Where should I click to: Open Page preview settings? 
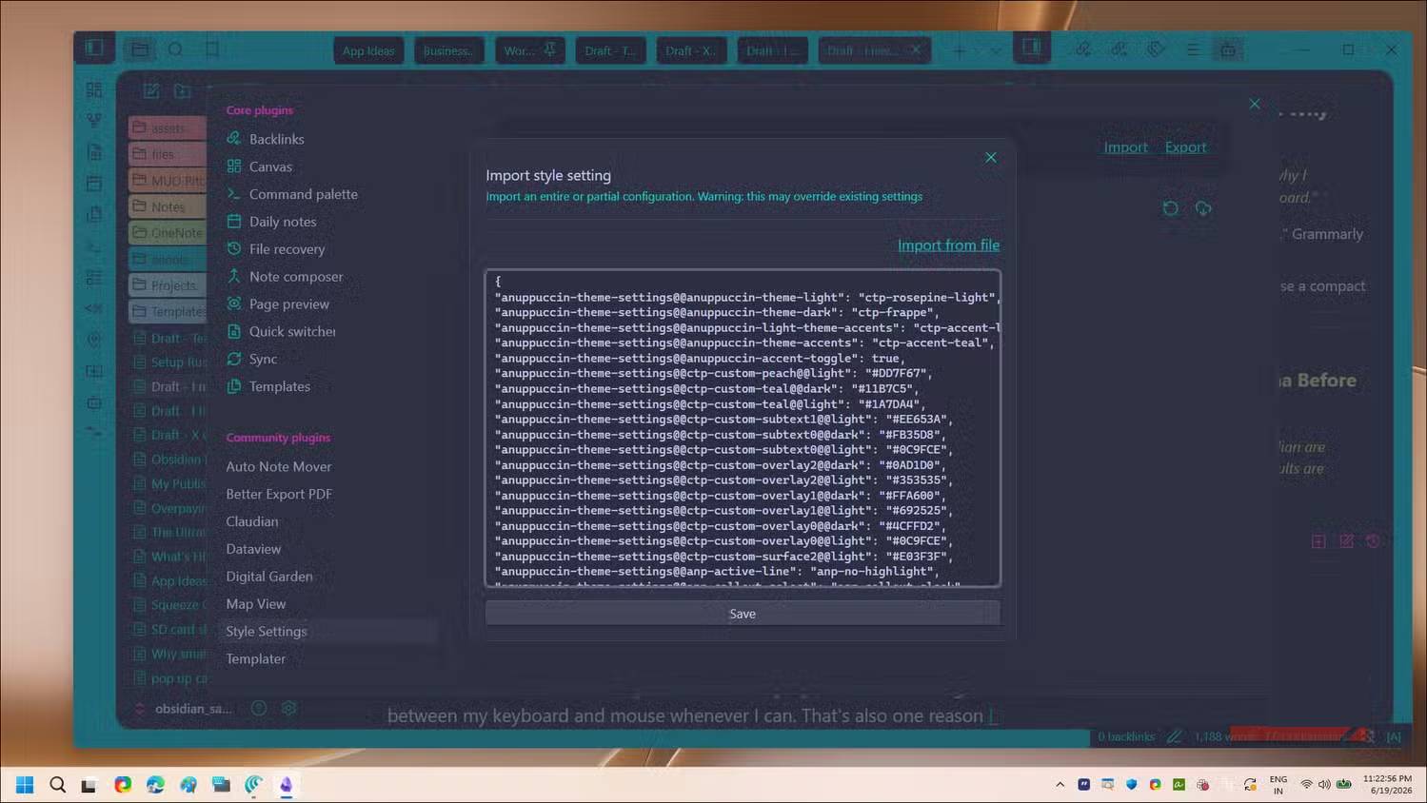click(x=288, y=304)
